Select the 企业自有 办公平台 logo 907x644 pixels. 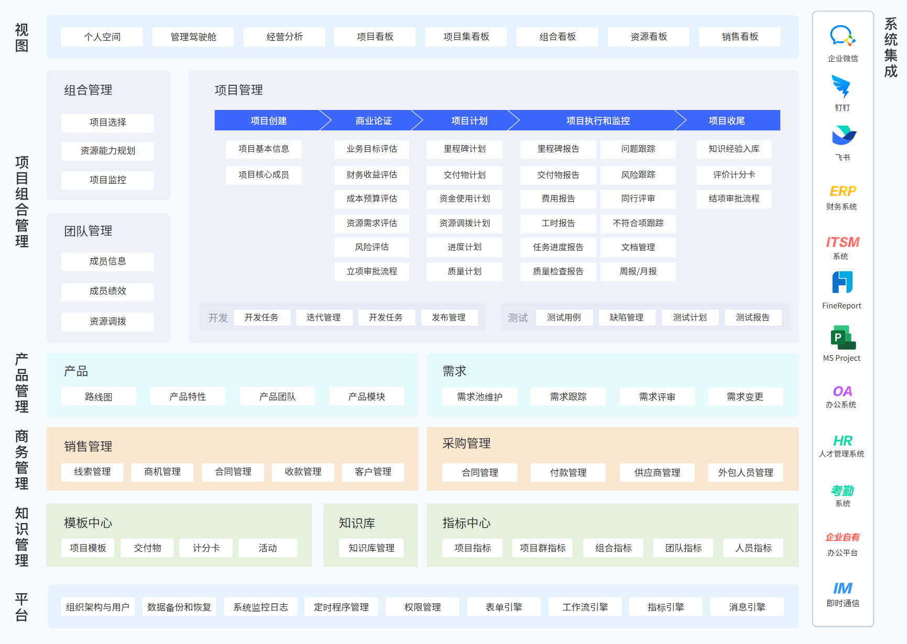[x=843, y=537]
